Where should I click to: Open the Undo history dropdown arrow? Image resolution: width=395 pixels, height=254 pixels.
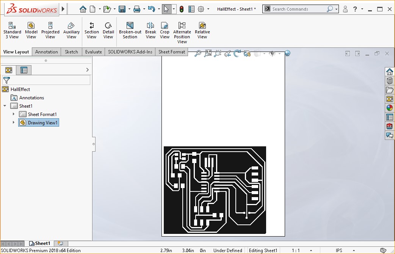(159, 9)
